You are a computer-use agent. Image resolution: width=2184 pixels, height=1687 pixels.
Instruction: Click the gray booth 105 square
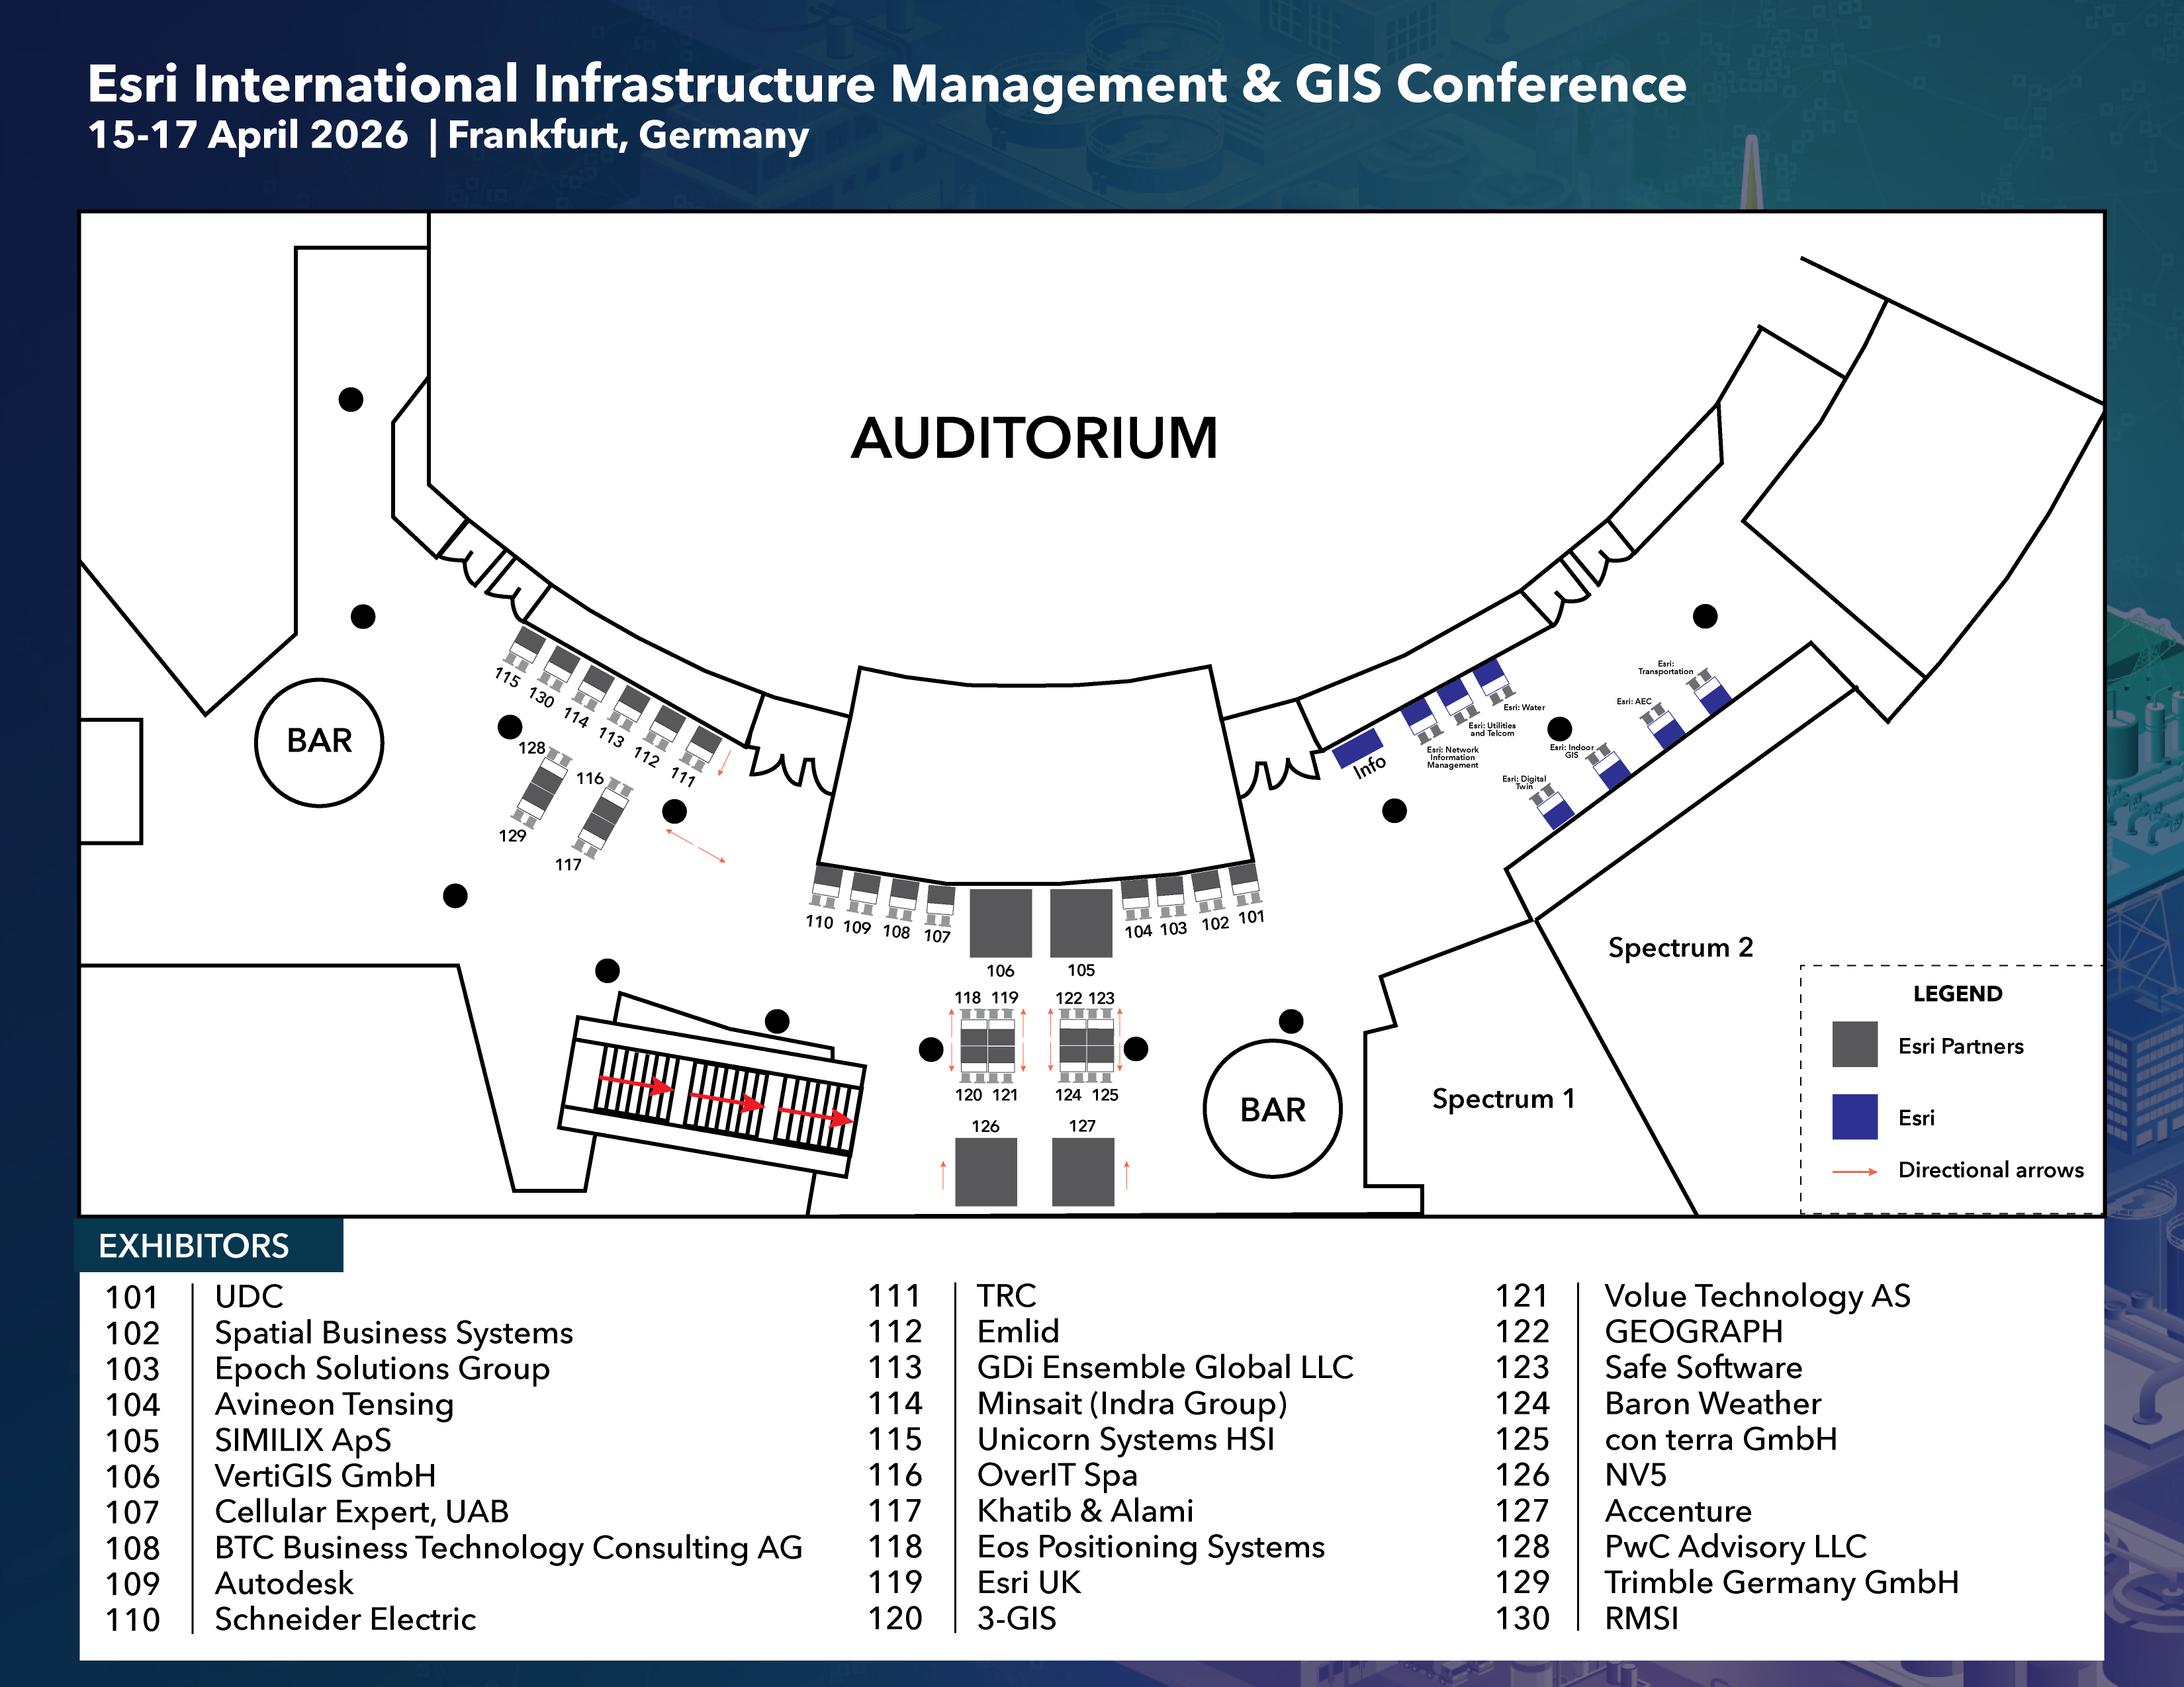tap(1081, 922)
